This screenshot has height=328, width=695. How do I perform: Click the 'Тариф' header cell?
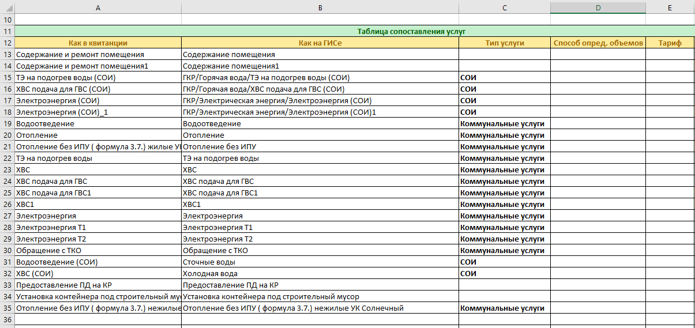670,43
